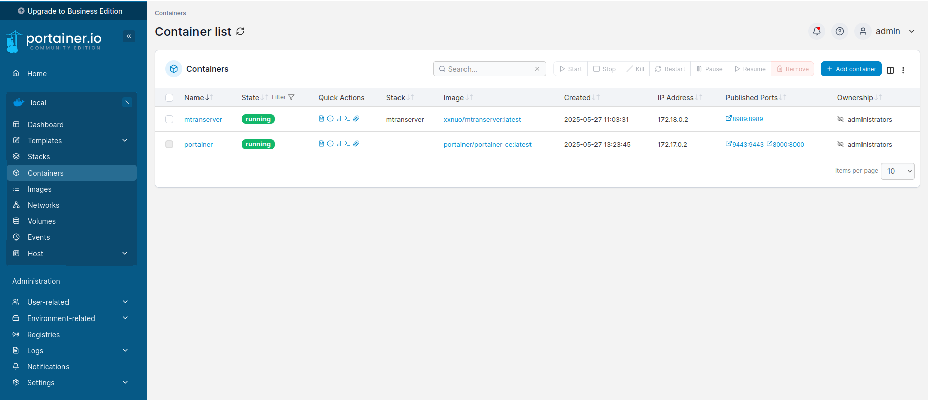Image resolution: width=928 pixels, height=400 pixels.
Task: Open console icon for portainer container
Action: [347, 144]
